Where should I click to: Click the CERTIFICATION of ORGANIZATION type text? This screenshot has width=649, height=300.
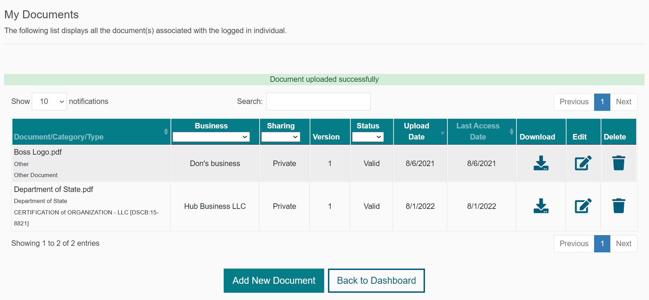tap(86, 218)
